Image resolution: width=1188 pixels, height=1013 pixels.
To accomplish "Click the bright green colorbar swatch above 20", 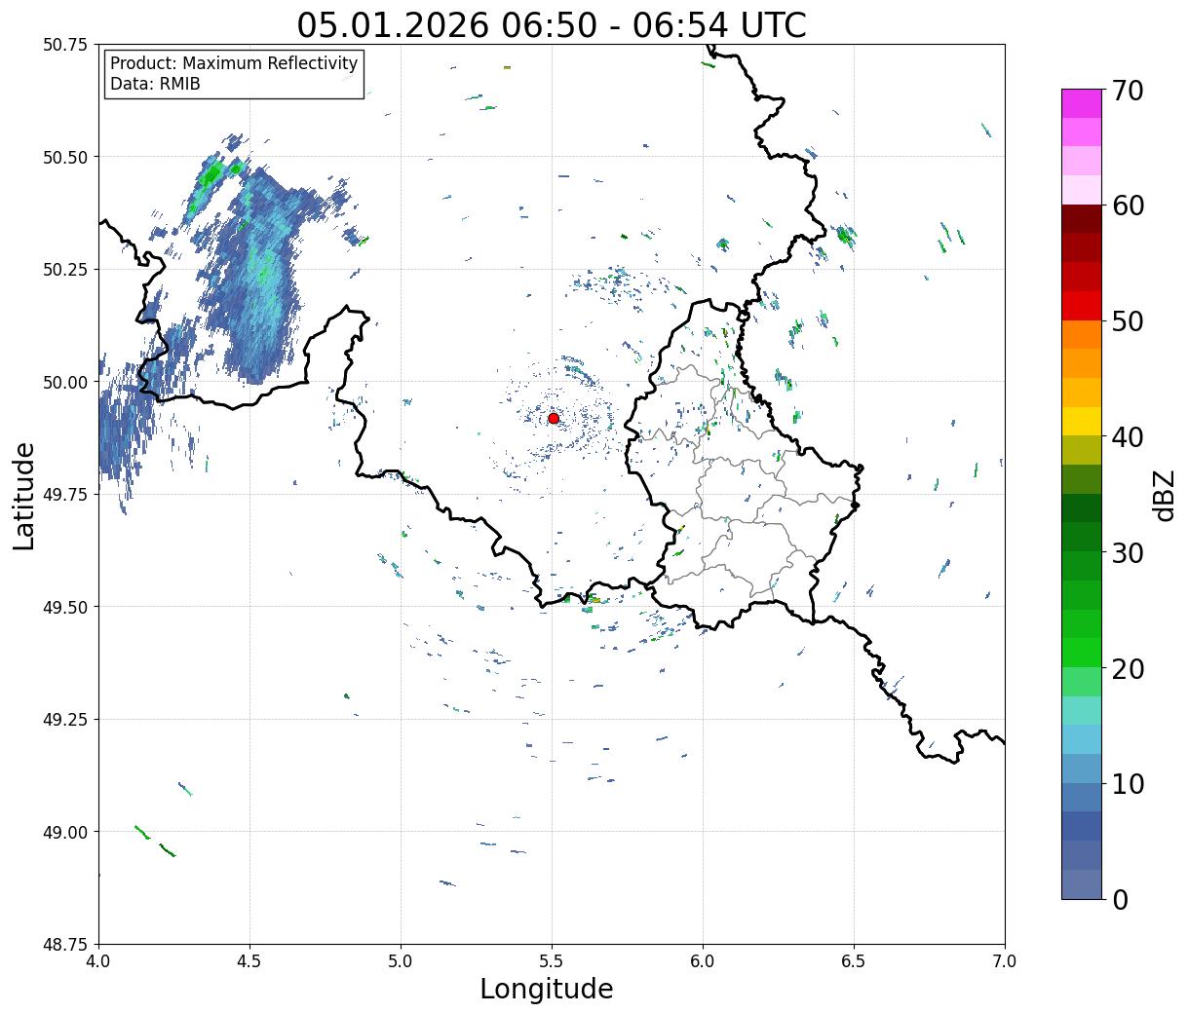I will (x=1082, y=653).
